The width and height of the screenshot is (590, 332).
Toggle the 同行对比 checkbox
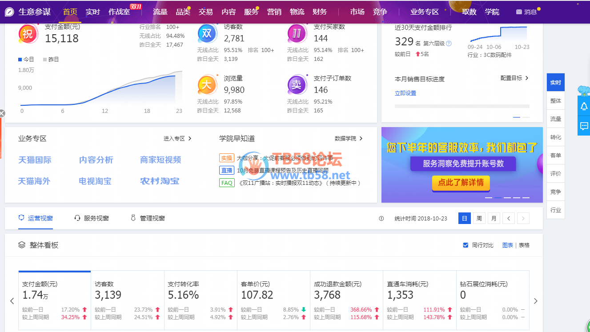(x=466, y=245)
